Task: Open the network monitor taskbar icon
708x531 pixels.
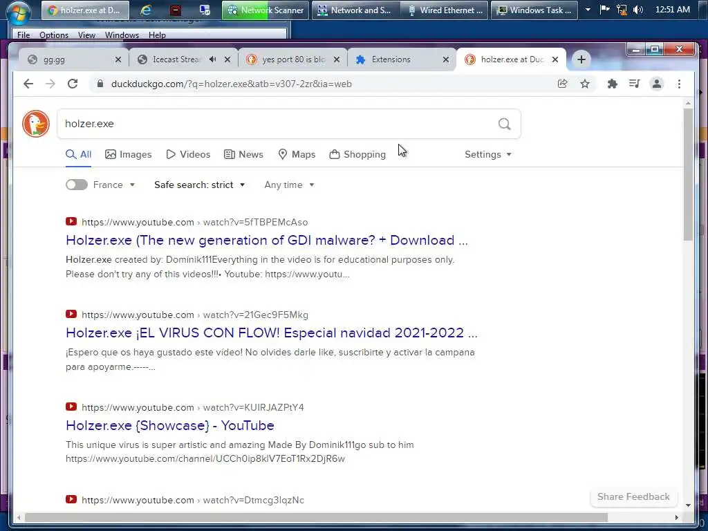Action: [205, 10]
